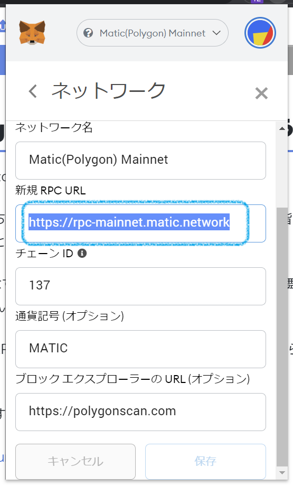Click the currency symbol MATIC field

140,349
